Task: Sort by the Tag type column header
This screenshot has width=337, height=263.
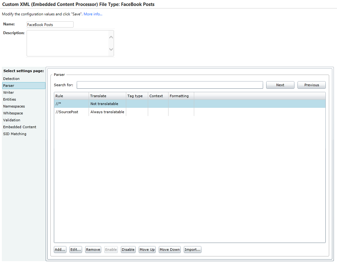Action: point(137,96)
